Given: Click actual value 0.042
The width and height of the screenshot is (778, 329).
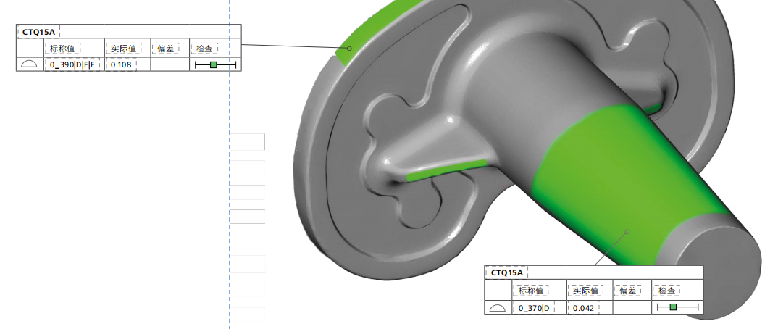Looking at the screenshot, I should point(584,308).
